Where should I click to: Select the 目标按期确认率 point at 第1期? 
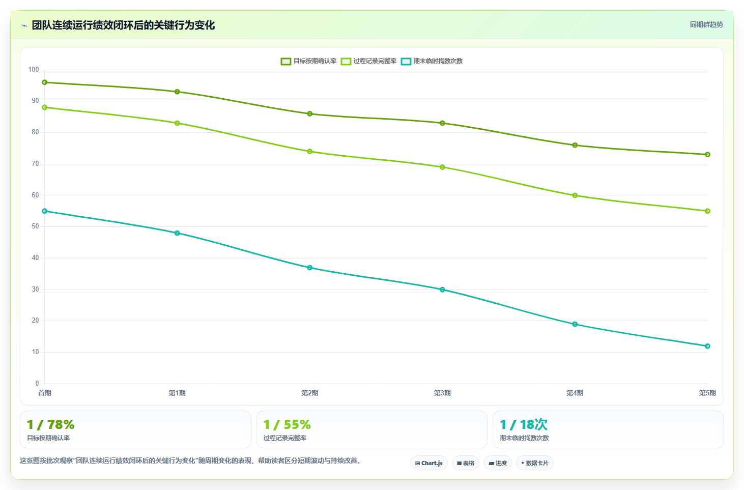177,92
